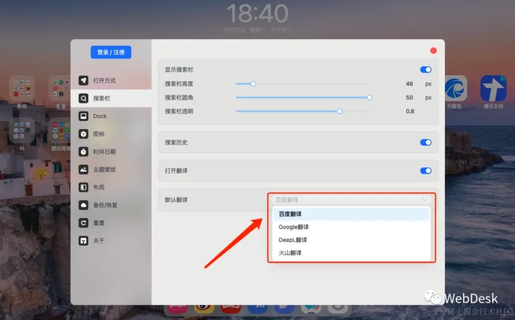Open the 新闻 folder on the desktop
The width and height of the screenshot is (515, 320).
22,88
